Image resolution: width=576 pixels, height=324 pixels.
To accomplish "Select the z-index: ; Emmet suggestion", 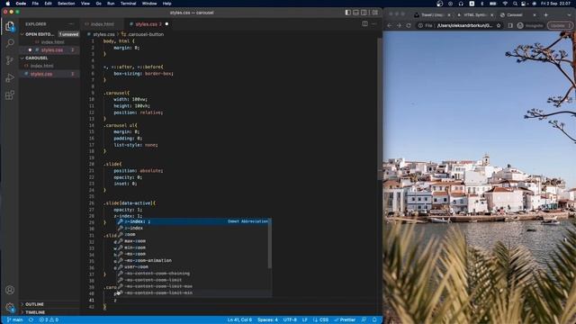I will 194,221.
